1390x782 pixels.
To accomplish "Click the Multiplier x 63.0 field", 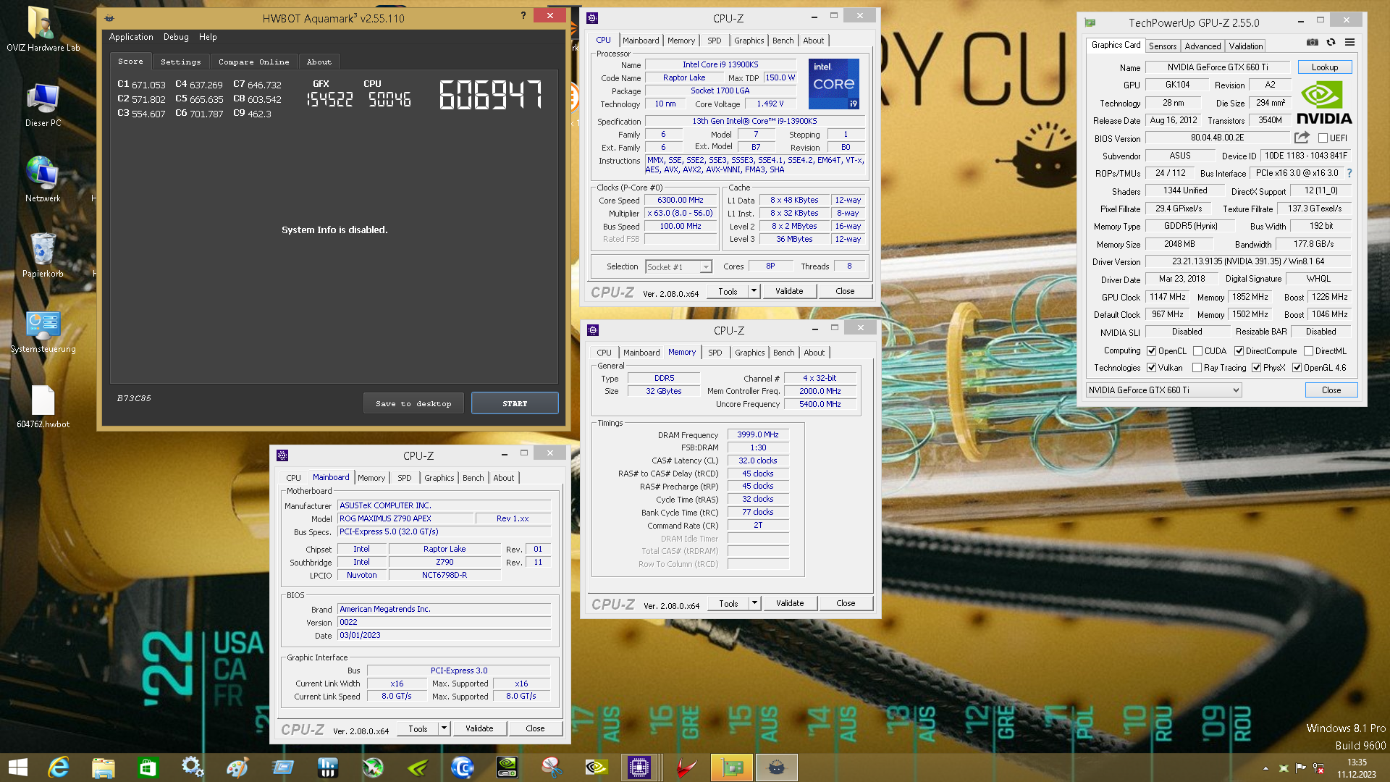I will (x=681, y=214).
